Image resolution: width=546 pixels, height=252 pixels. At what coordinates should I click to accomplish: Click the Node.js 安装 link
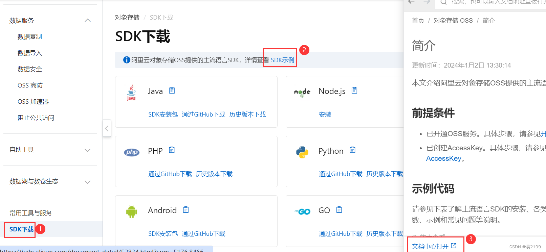pyautogui.click(x=325, y=115)
